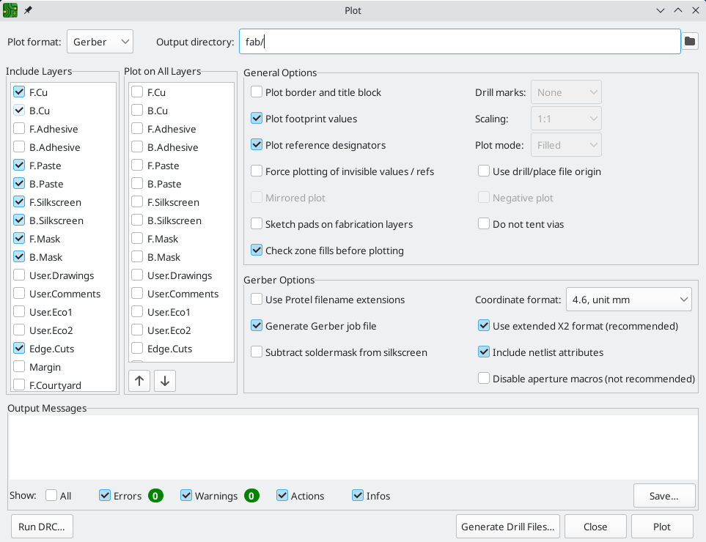Click Generate Drill Files... button
The width and height of the screenshot is (706, 542).
click(508, 527)
